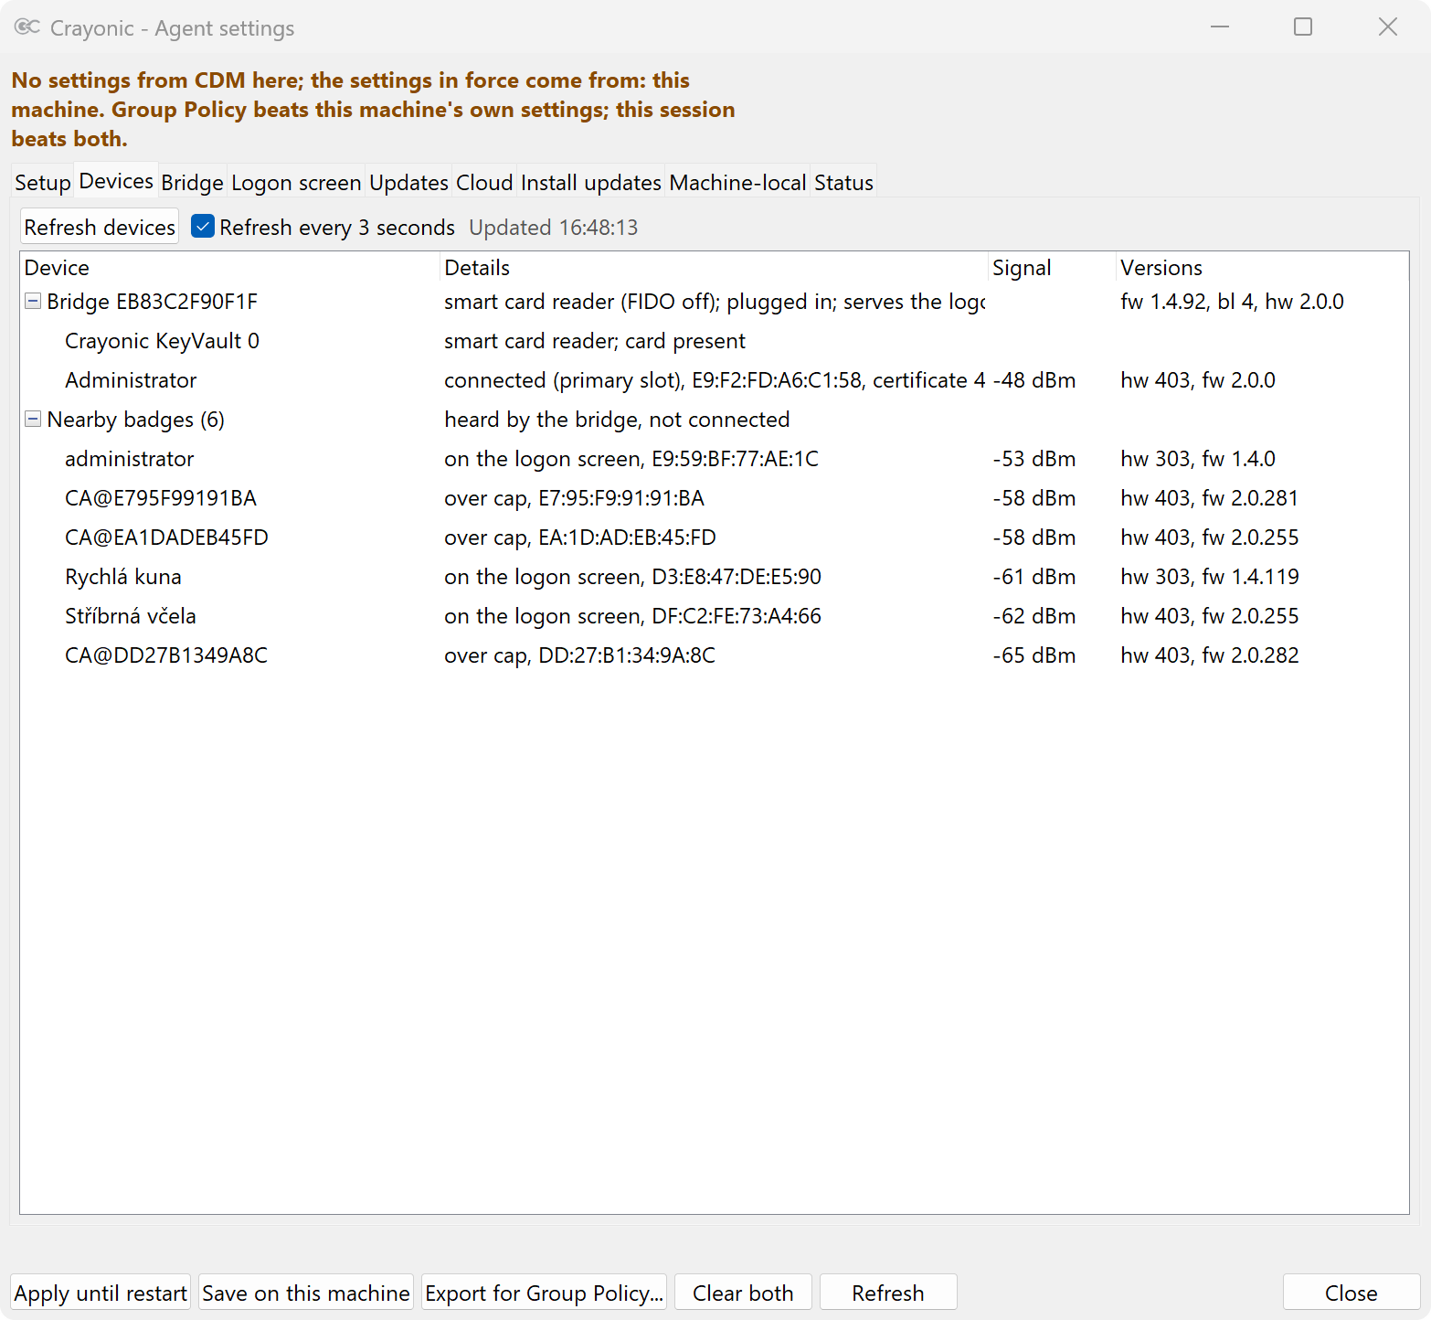The width and height of the screenshot is (1431, 1320).
Task: Click Apply until restart button
Action: [x=101, y=1293]
